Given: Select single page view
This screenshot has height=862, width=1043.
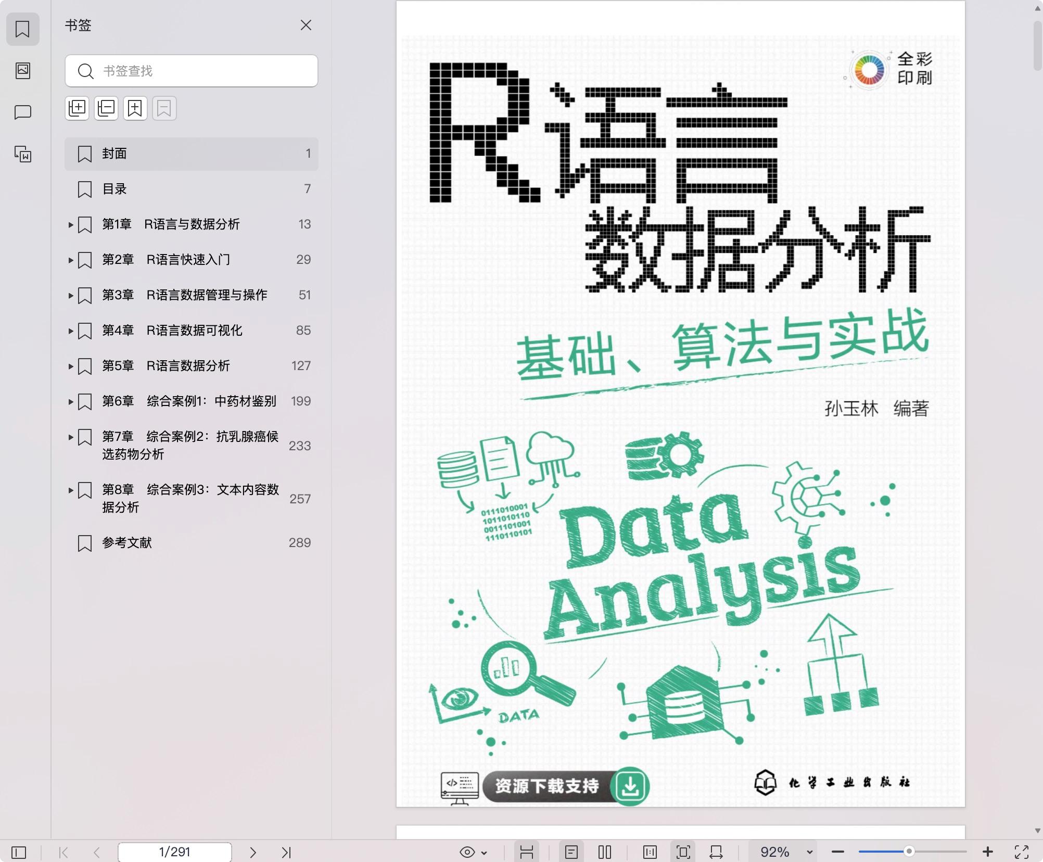Looking at the screenshot, I should pos(571,852).
